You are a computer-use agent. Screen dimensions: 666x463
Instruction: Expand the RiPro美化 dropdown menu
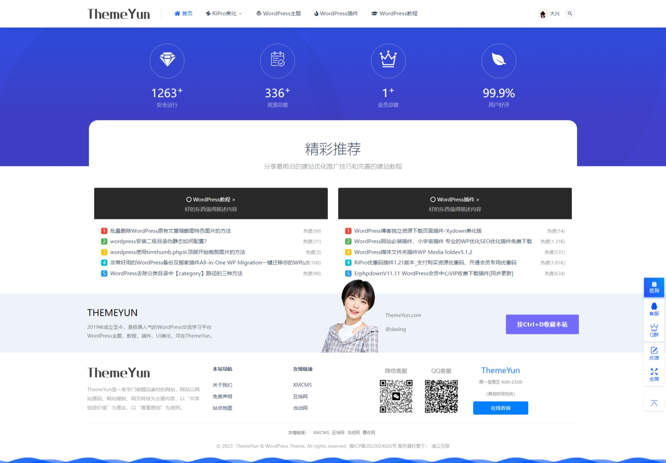224,14
